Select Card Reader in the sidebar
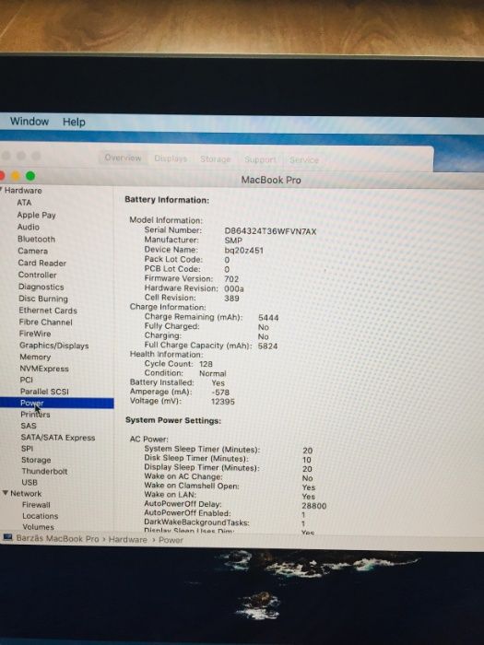Image resolution: width=484 pixels, height=645 pixels. [x=42, y=263]
